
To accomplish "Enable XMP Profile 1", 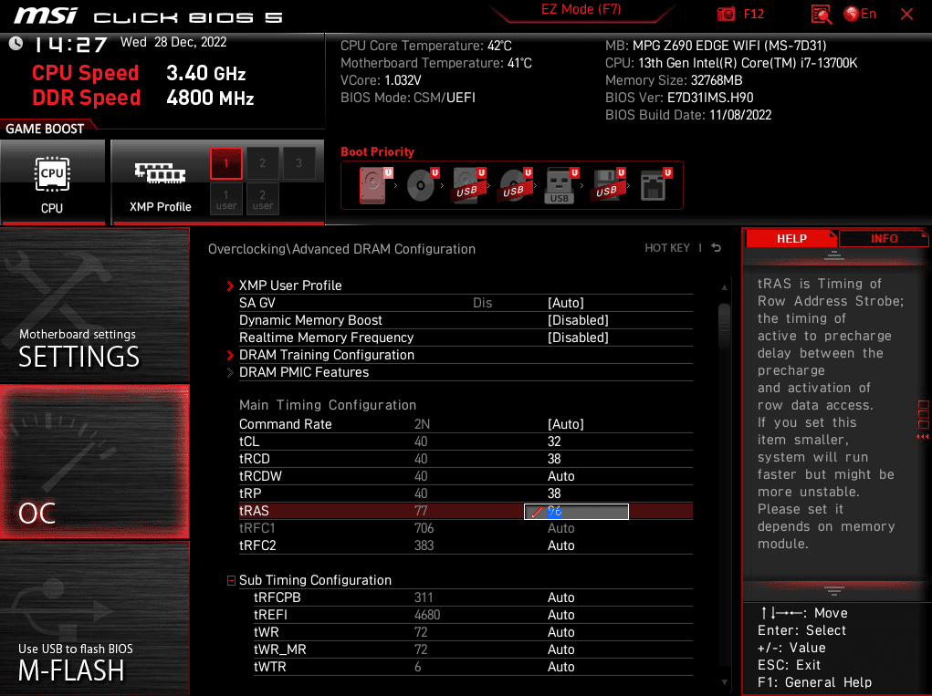I will (x=226, y=163).
